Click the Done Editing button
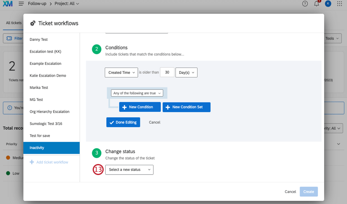The image size is (347, 204). tap(123, 122)
